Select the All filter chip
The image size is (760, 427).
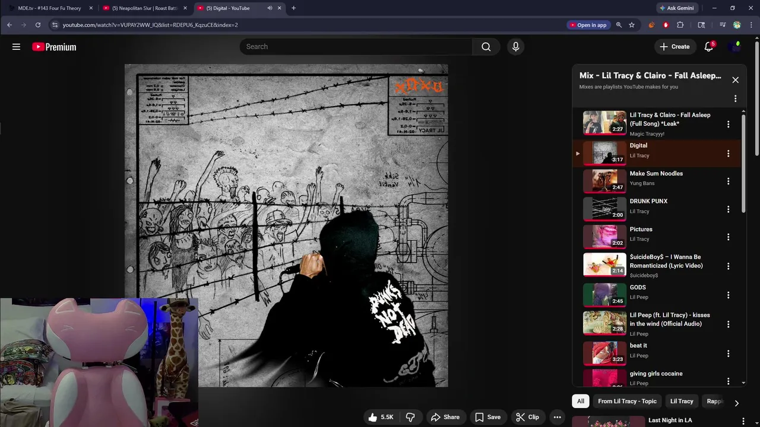pos(581,401)
